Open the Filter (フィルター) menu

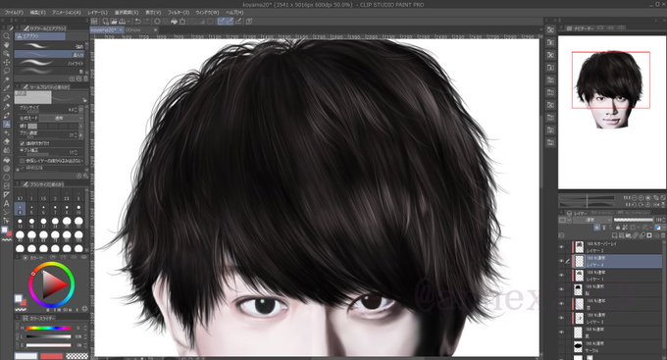[179, 13]
